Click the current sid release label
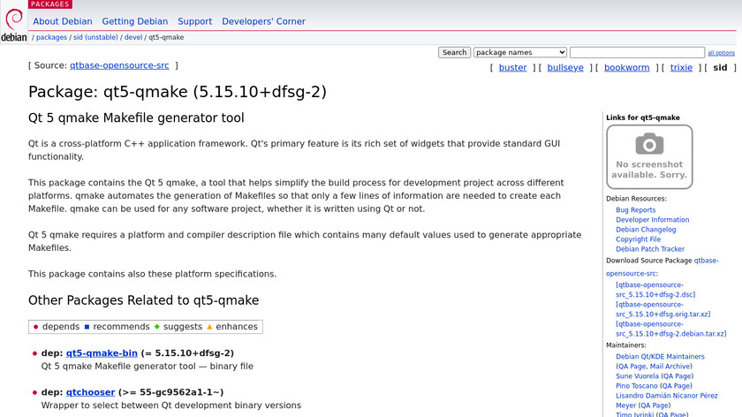 tap(720, 68)
